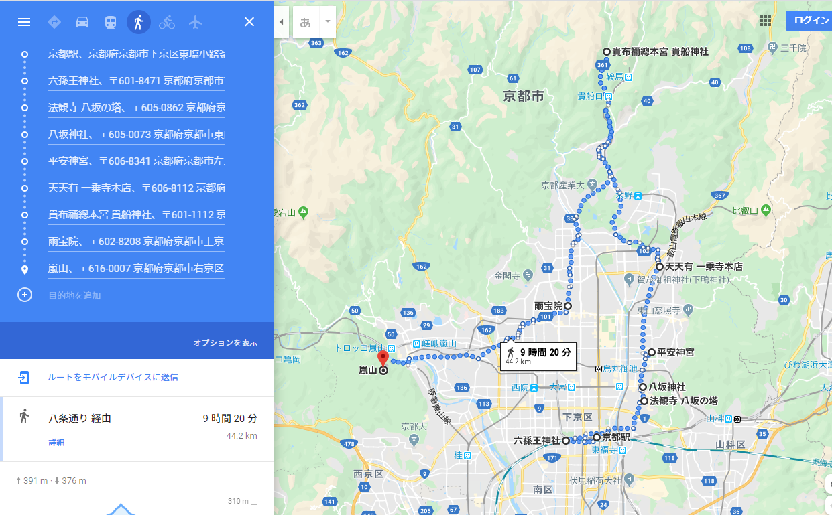This screenshot has width=832, height=515.
Task: Click 目的地を追加 text
Action: (74, 295)
